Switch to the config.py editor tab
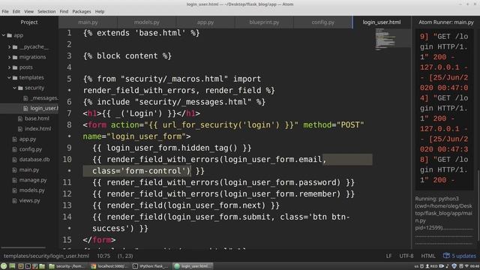 tap(323, 22)
